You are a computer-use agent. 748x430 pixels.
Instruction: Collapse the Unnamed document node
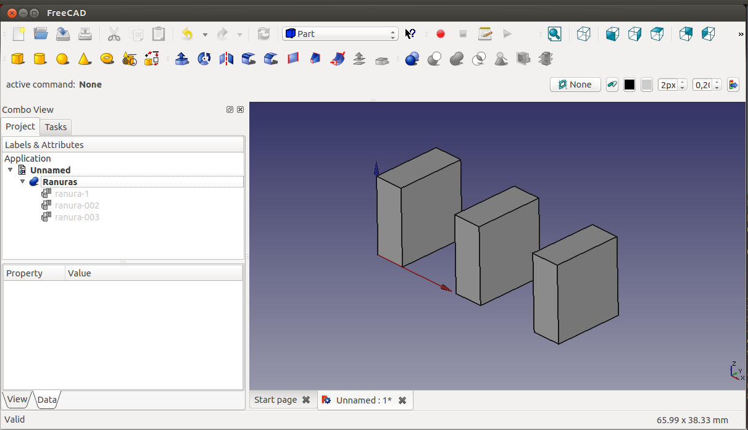[10, 170]
